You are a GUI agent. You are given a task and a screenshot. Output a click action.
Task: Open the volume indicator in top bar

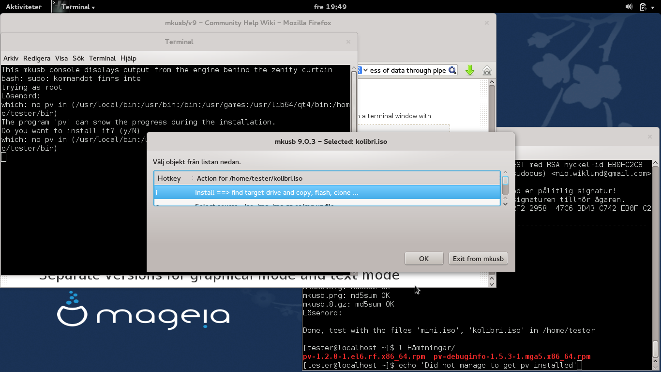[629, 7]
